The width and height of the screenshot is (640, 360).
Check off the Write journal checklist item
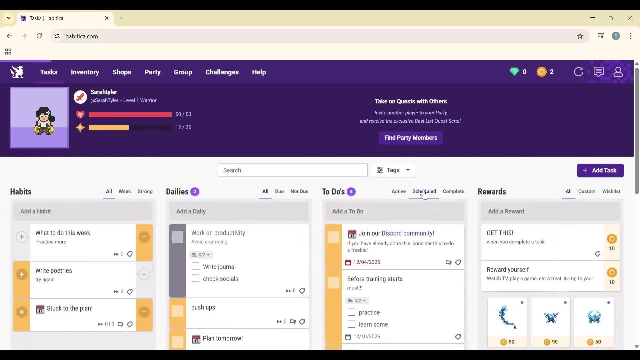click(195, 267)
